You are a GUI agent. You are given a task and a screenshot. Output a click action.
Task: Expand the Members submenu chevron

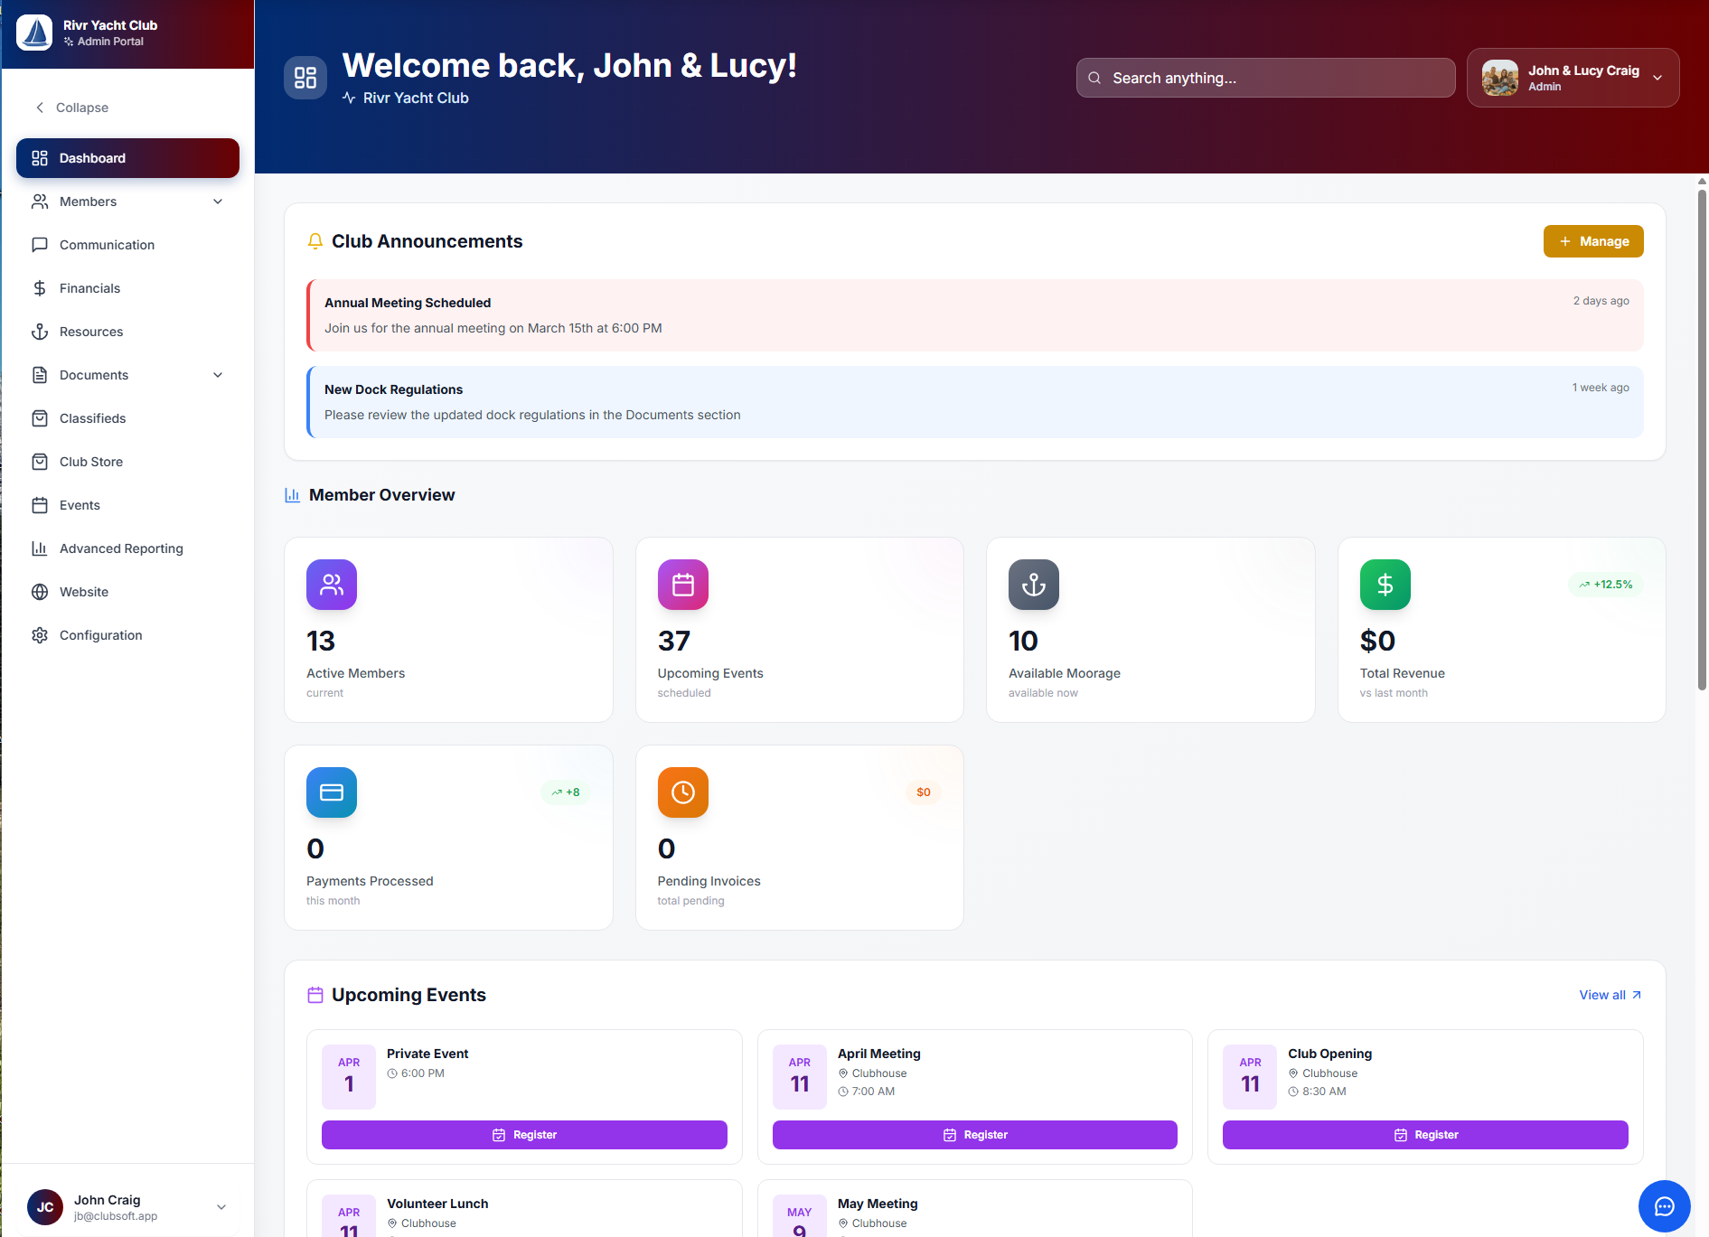click(218, 201)
